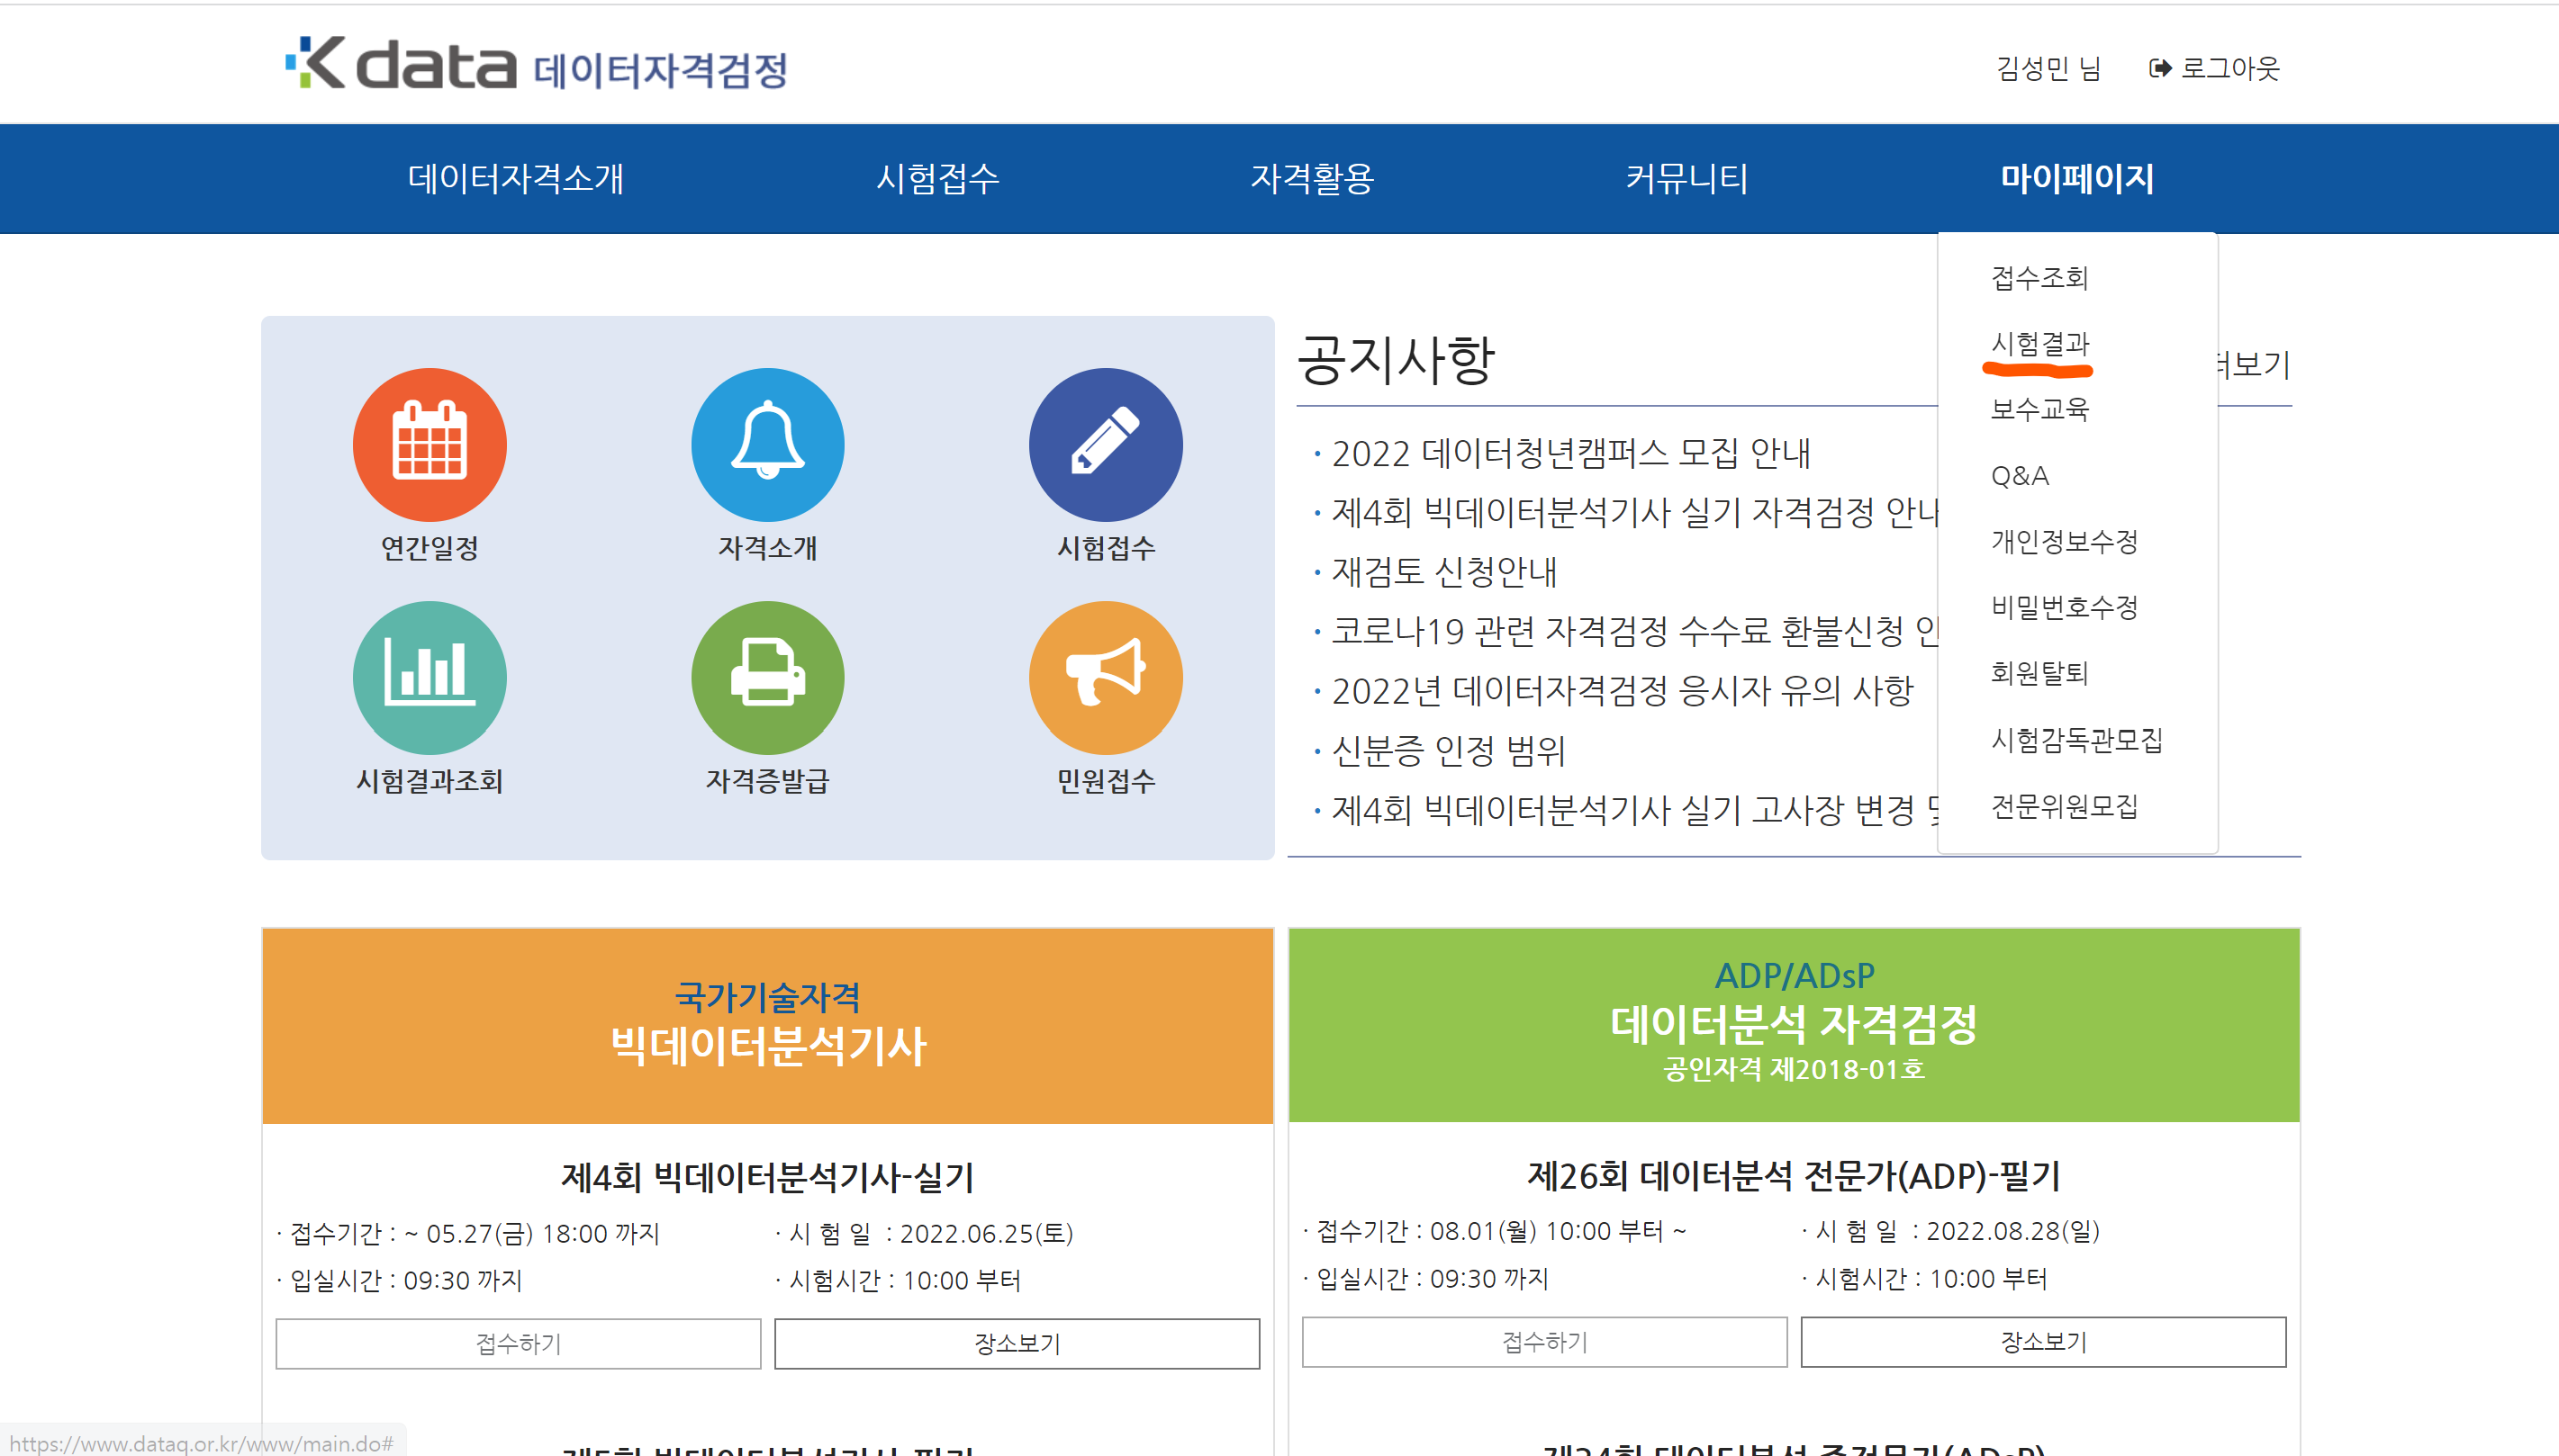Click the 연간일정 calendar icon
This screenshot has height=1456, width=2559.
(x=430, y=445)
